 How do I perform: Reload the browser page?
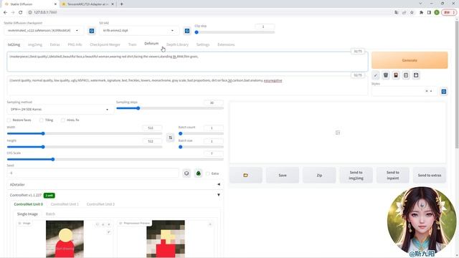[21, 12]
